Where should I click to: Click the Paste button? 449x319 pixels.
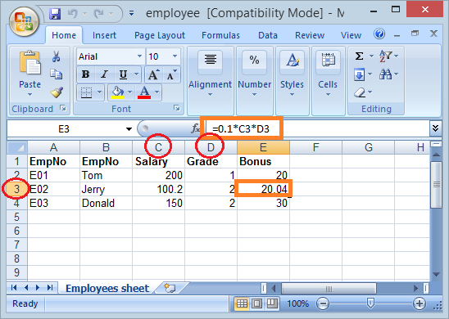click(x=29, y=74)
